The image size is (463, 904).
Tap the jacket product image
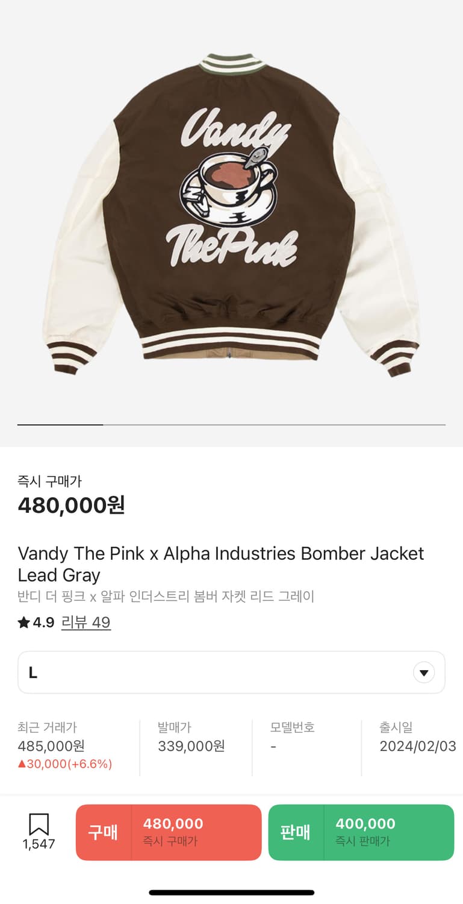[x=231, y=214]
